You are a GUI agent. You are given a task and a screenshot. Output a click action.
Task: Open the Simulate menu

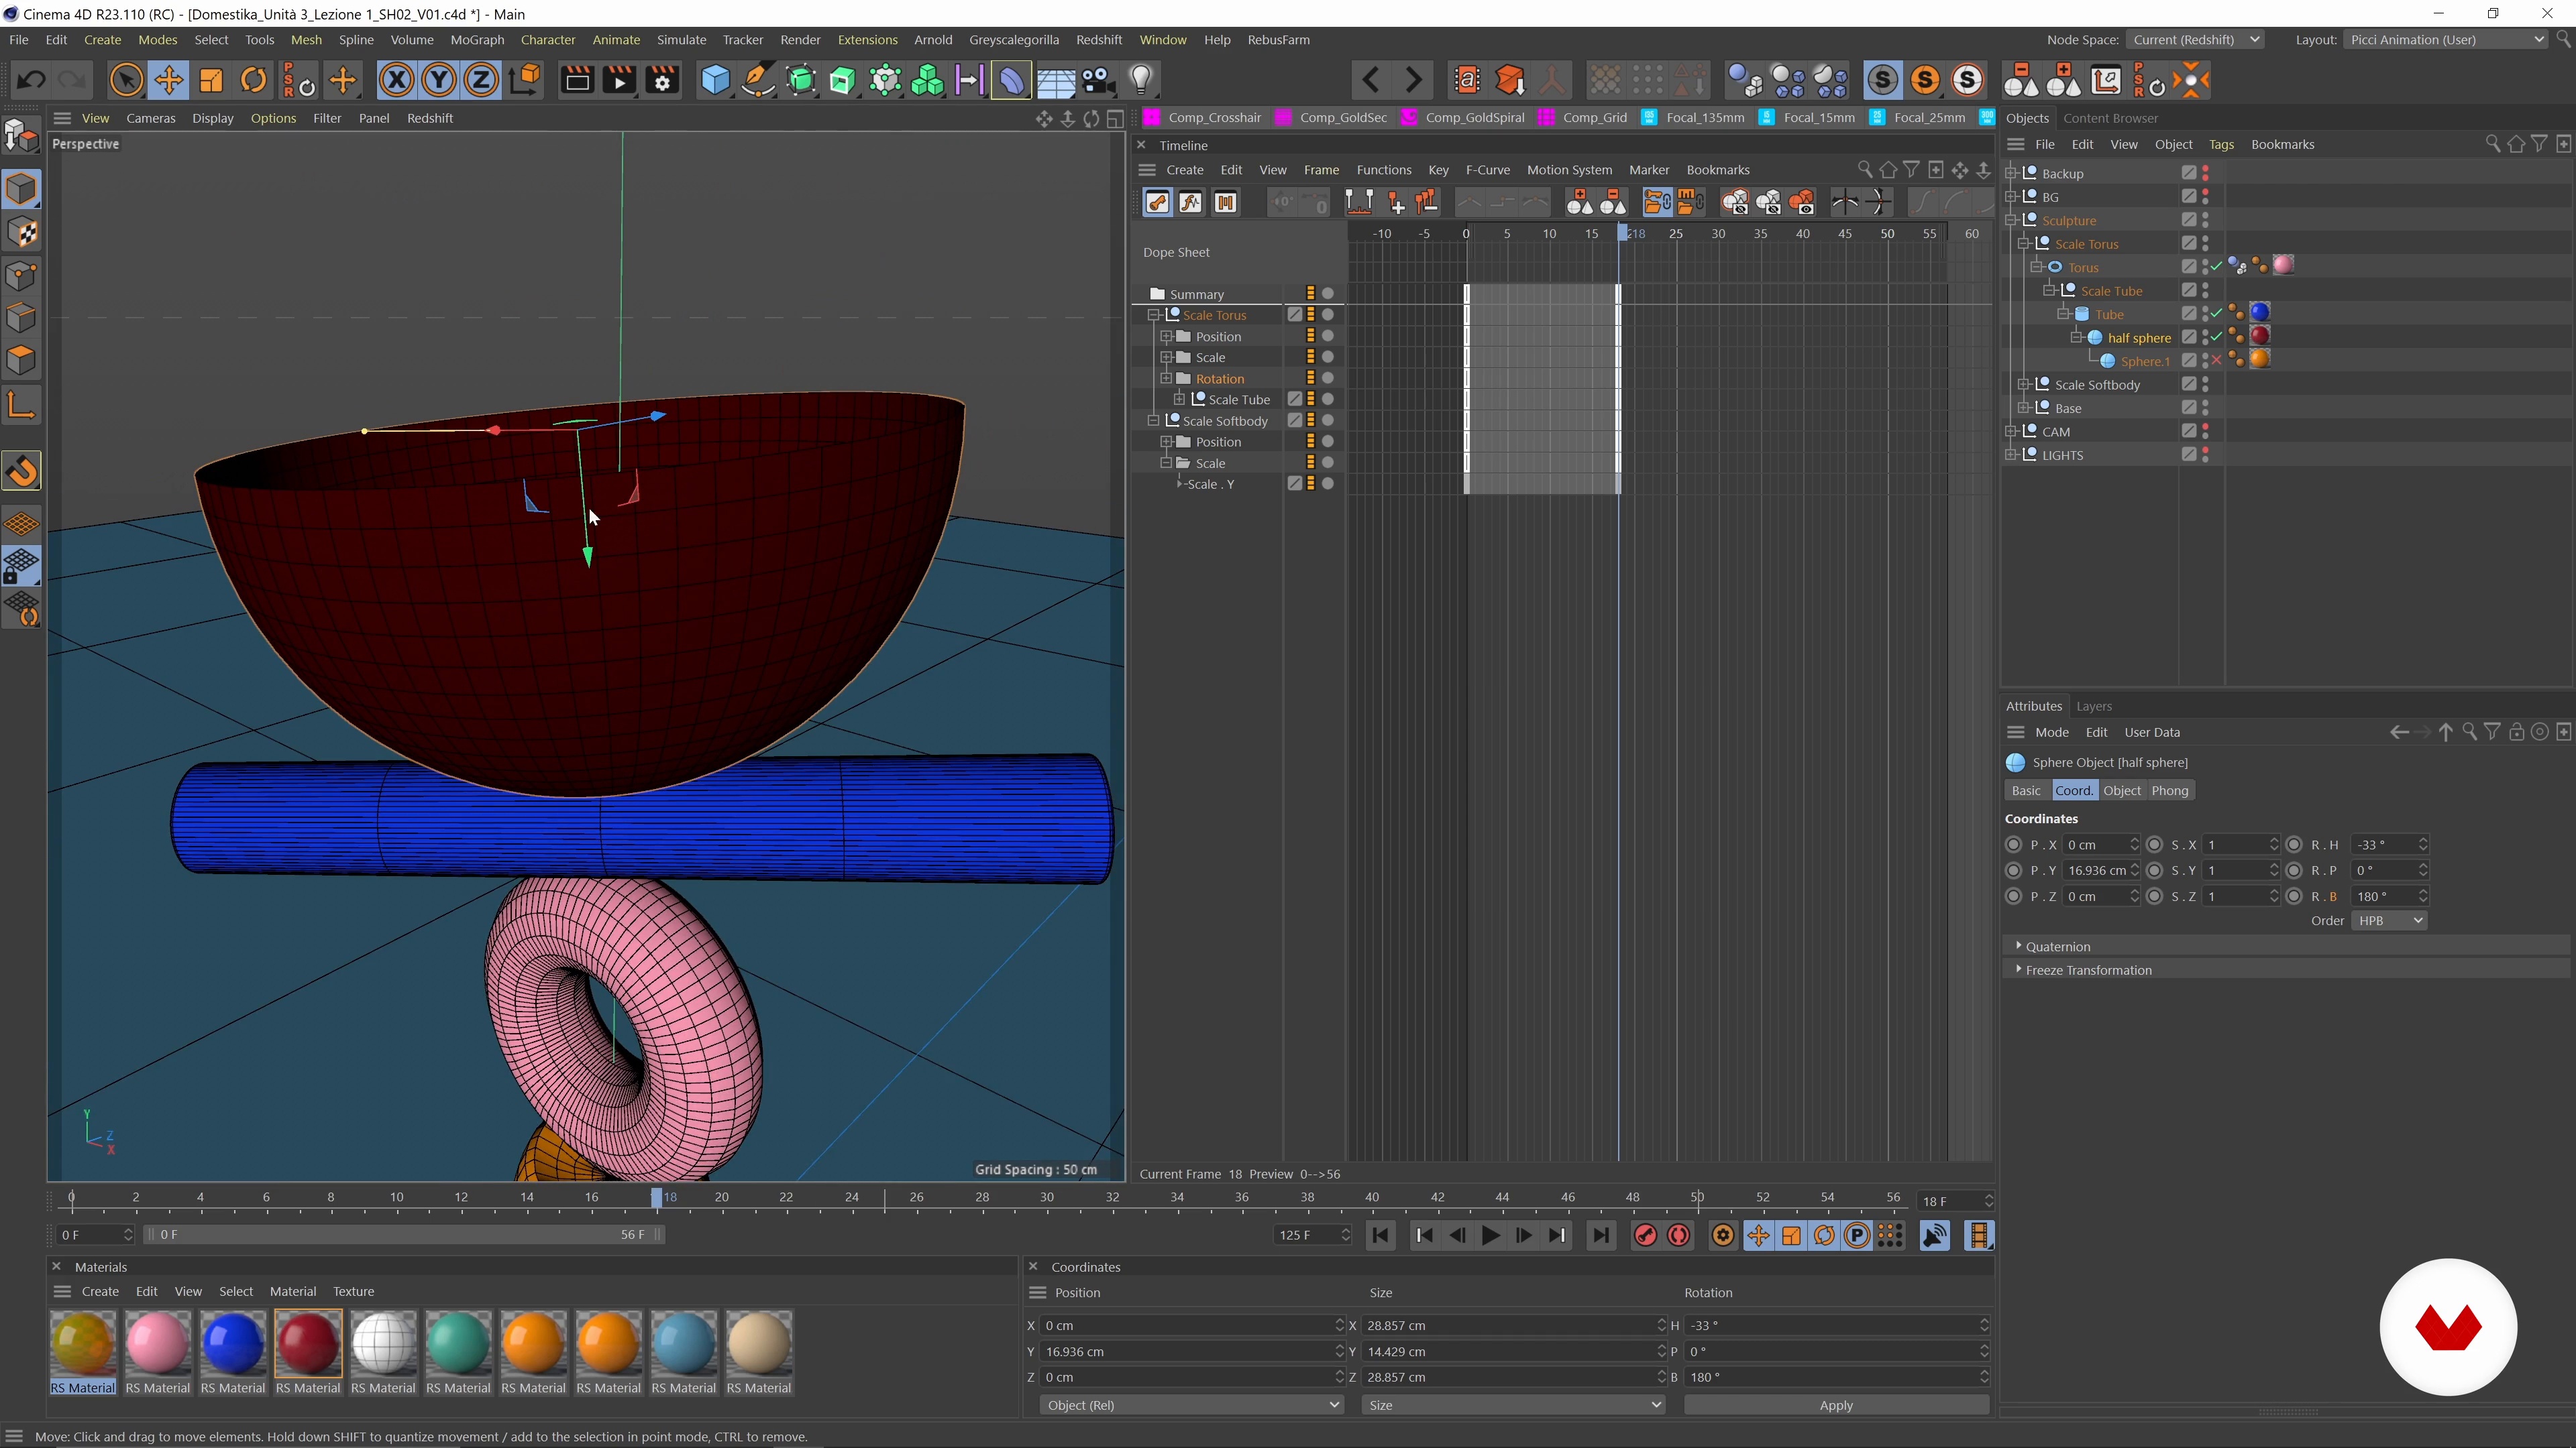[x=681, y=40]
